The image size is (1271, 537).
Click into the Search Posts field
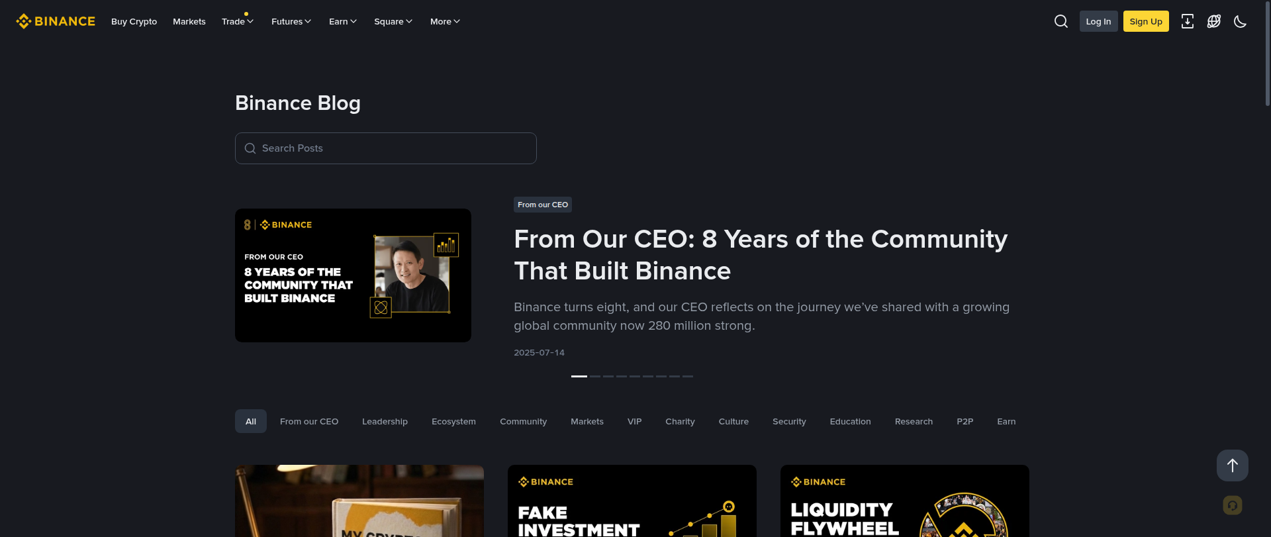coord(386,148)
